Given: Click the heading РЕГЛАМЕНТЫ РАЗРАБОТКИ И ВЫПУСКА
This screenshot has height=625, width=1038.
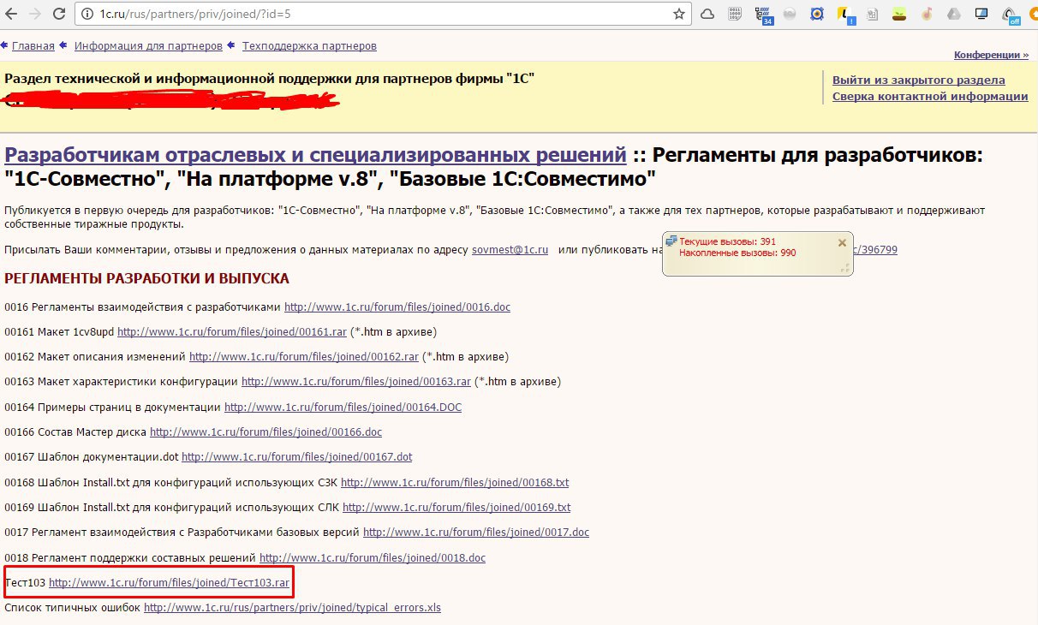Looking at the screenshot, I should [x=146, y=278].
